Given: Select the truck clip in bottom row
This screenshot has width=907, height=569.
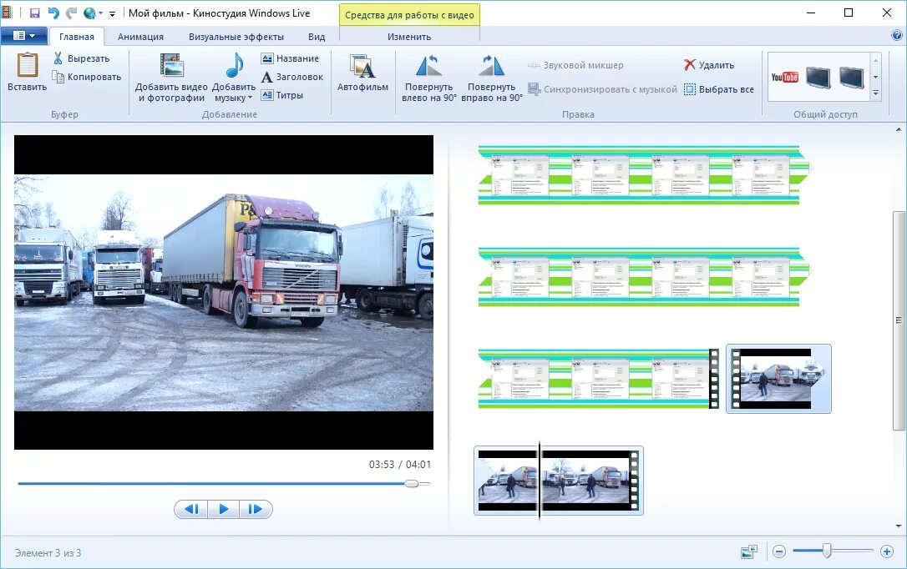Looking at the screenshot, I should click(x=559, y=481).
